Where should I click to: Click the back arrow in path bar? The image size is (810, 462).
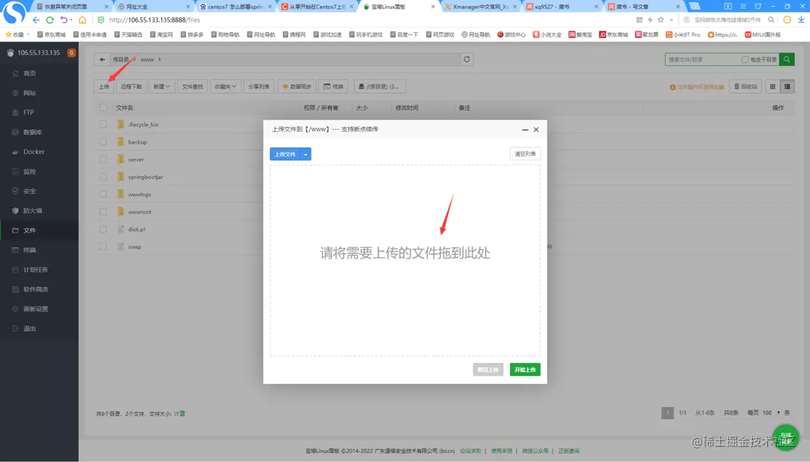pyautogui.click(x=102, y=59)
